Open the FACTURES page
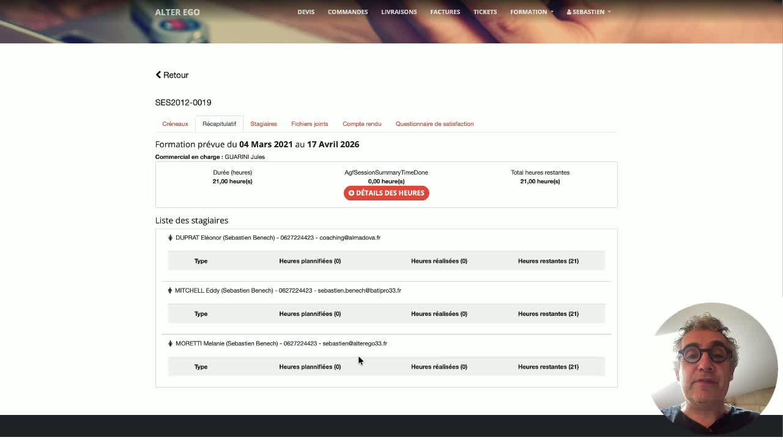This screenshot has width=783, height=440. (445, 12)
